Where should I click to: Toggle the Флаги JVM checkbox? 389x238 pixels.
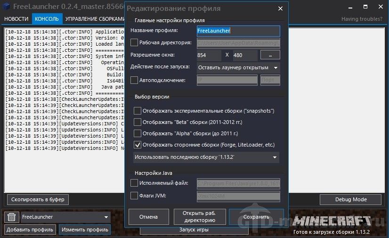pos(134,196)
